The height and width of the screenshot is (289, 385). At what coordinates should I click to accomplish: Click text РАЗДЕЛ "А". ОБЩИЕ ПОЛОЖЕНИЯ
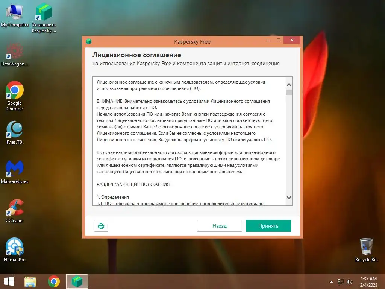tap(133, 184)
